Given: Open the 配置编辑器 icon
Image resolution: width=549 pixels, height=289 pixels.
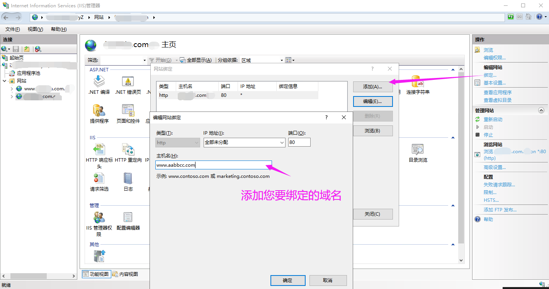Looking at the screenshot, I should (128, 218).
